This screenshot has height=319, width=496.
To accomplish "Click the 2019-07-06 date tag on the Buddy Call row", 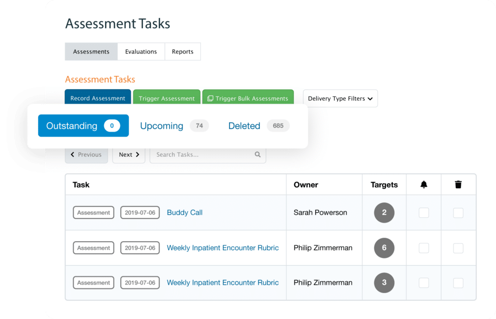I will click(x=140, y=213).
